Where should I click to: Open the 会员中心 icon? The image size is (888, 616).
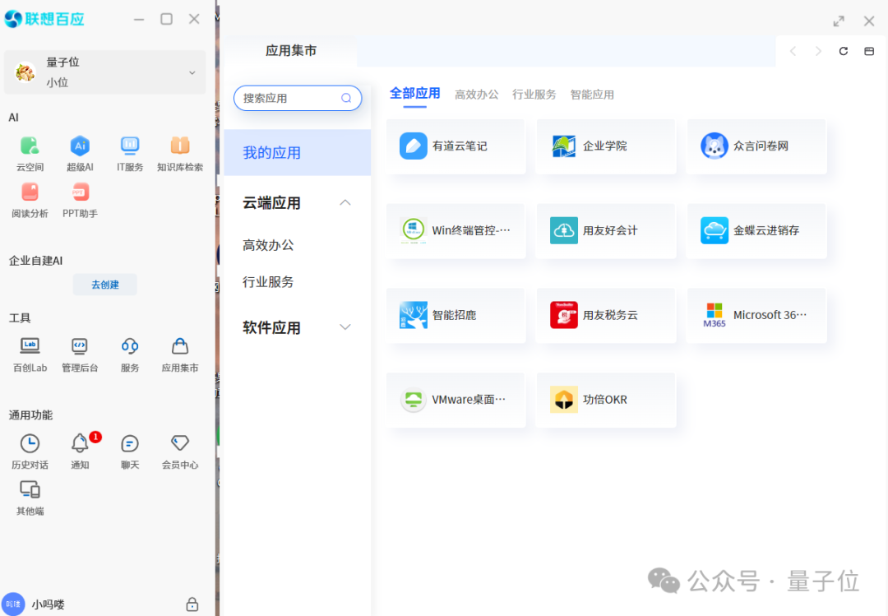pos(179,450)
